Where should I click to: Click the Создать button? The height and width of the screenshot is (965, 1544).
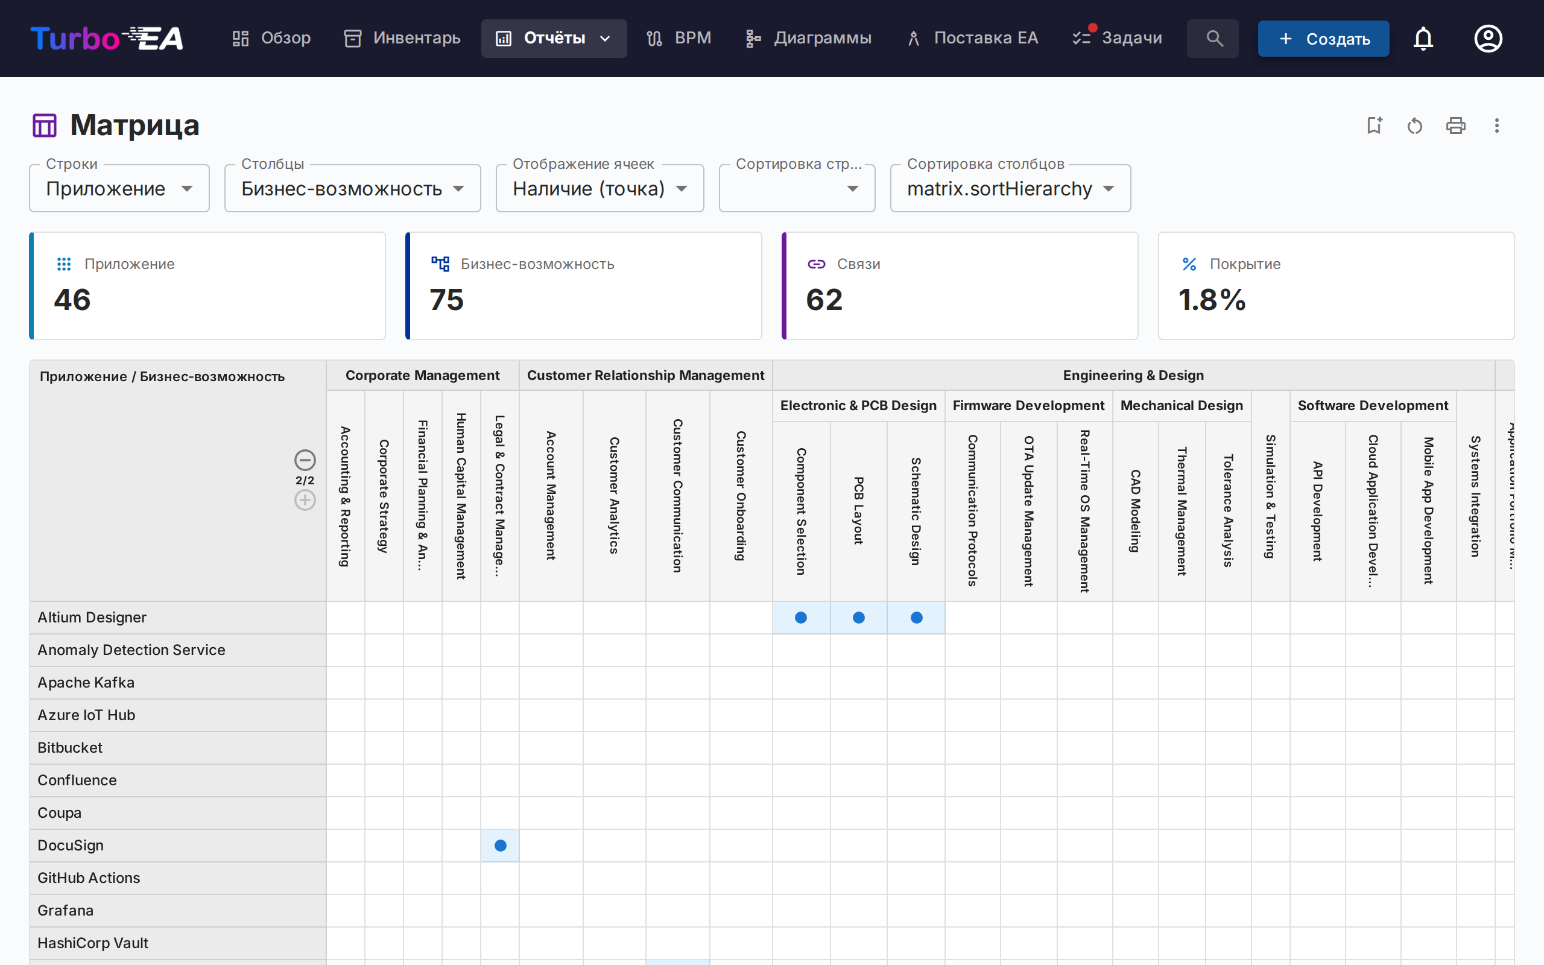[x=1323, y=38]
